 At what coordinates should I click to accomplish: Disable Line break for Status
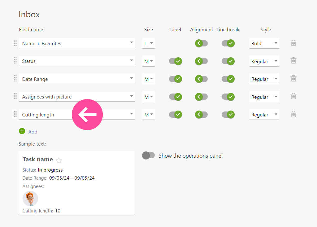(228, 61)
